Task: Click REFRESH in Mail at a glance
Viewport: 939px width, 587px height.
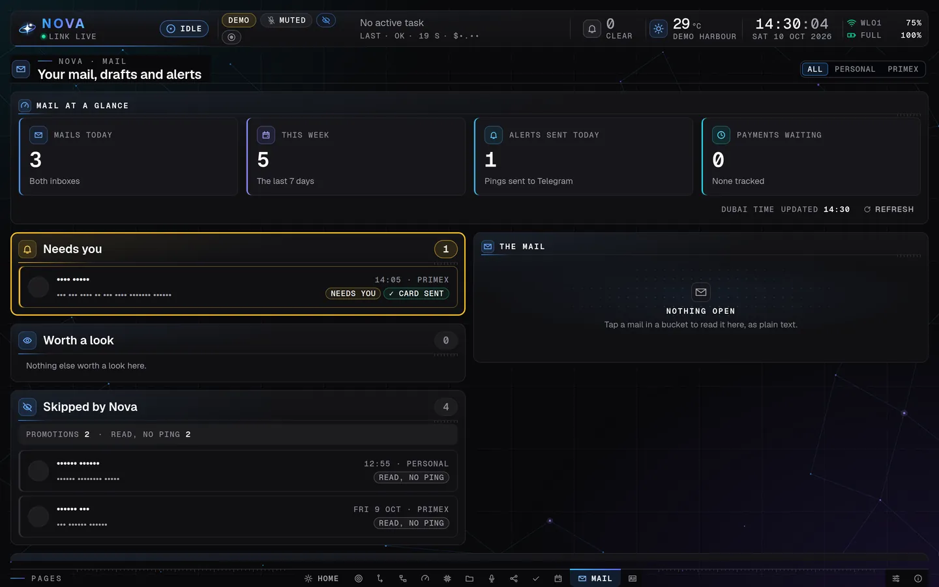Action: 889,209
